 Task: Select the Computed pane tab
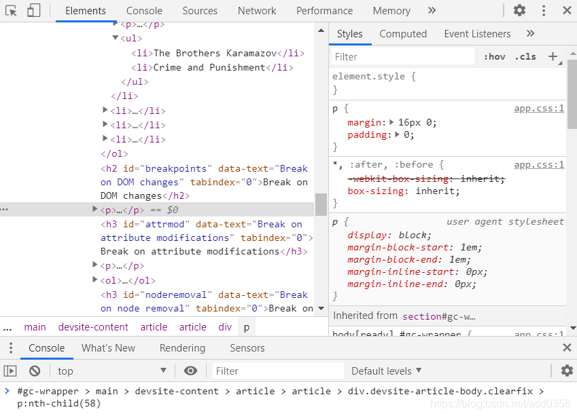pos(403,34)
